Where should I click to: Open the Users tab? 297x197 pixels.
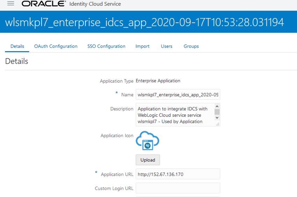[x=166, y=46]
